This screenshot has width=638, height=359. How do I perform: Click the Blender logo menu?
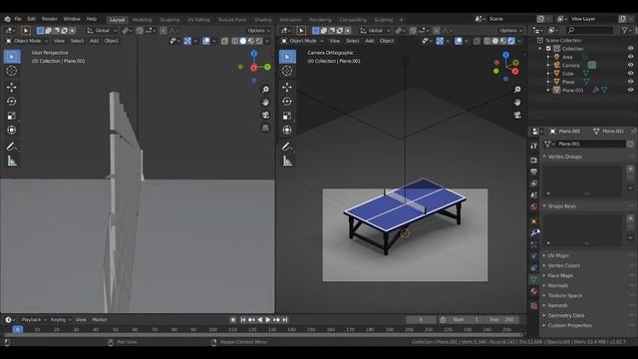pos(7,19)
